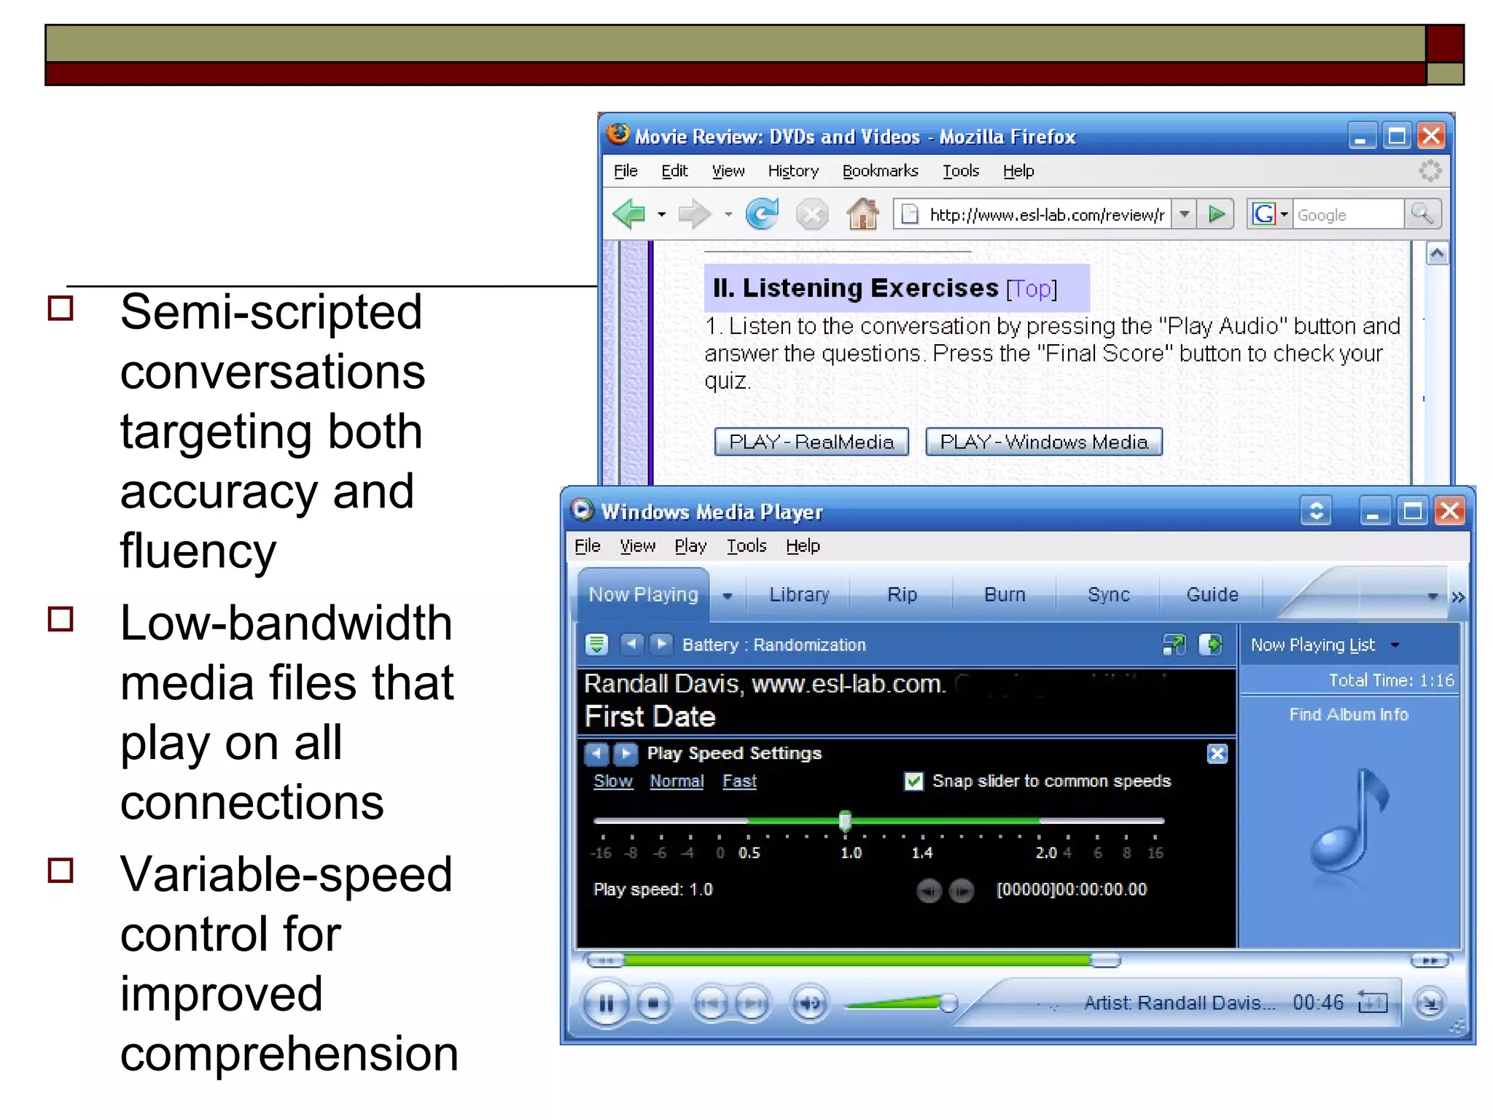Click the Firefox address bar
The width and height of the screenshot is (1493, 1120).
tap(1034, 214)
